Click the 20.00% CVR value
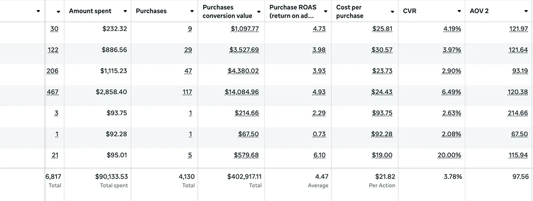Screen dimensions: 533x201 (449, 156)
